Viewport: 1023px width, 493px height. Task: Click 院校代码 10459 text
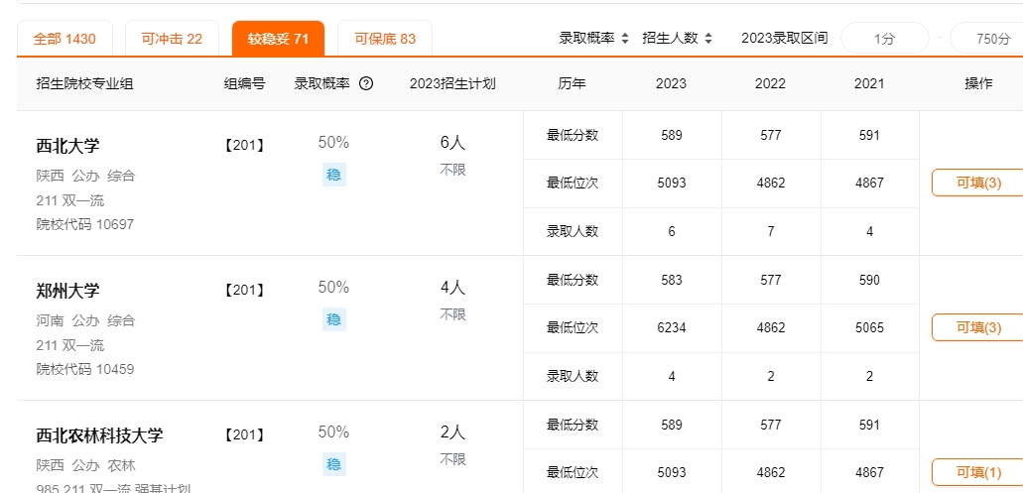coord(84,370)
